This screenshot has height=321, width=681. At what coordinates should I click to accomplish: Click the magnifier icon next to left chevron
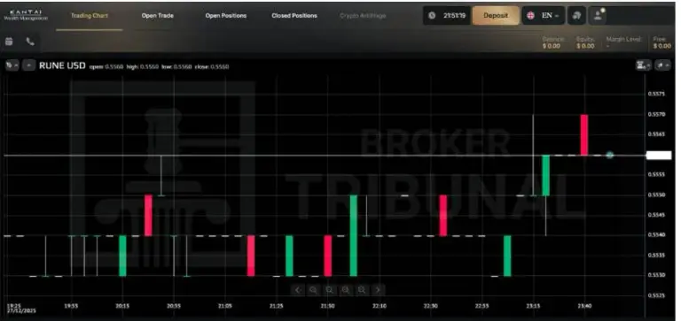coord(313,290)
